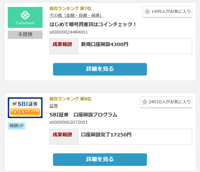Click 詳細を見る for SBI証券 program
The height and width of the screenshot is (172, 200).
tap(100, 159)
